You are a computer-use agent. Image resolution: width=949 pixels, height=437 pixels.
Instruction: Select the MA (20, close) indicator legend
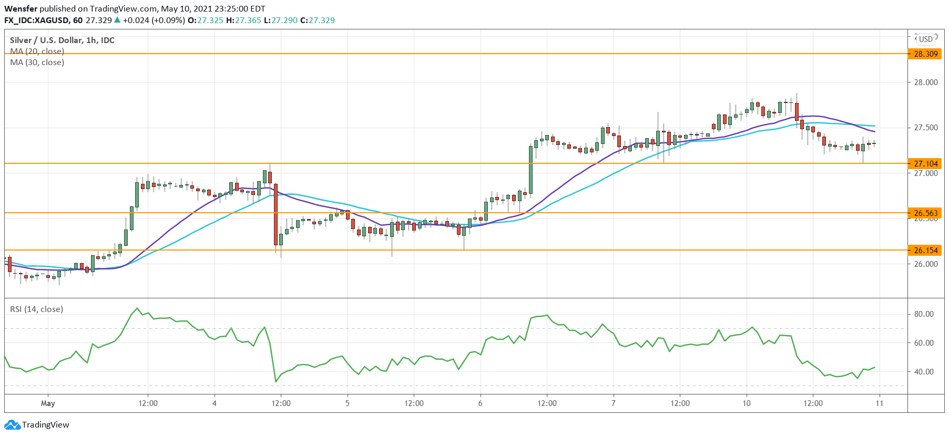pos(37,51)
